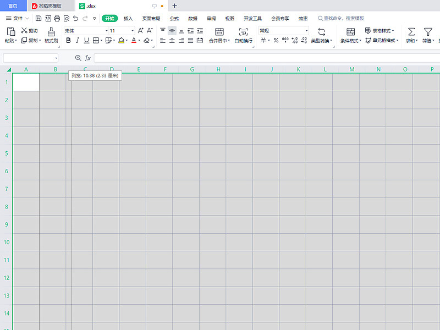Screen dimensions: 440x330
Task: Click the Filter funnel icon
Action: coord(428,32)
